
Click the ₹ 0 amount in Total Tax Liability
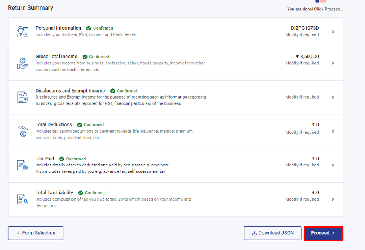[316, 192]
